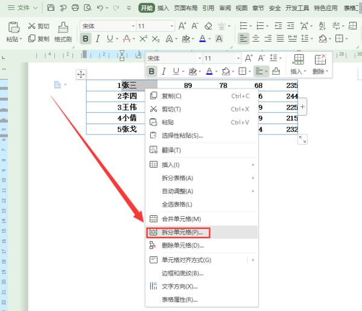Toggle Bold in the floating mini toolbar
This screenshot has width=362, height=311.
151,71
